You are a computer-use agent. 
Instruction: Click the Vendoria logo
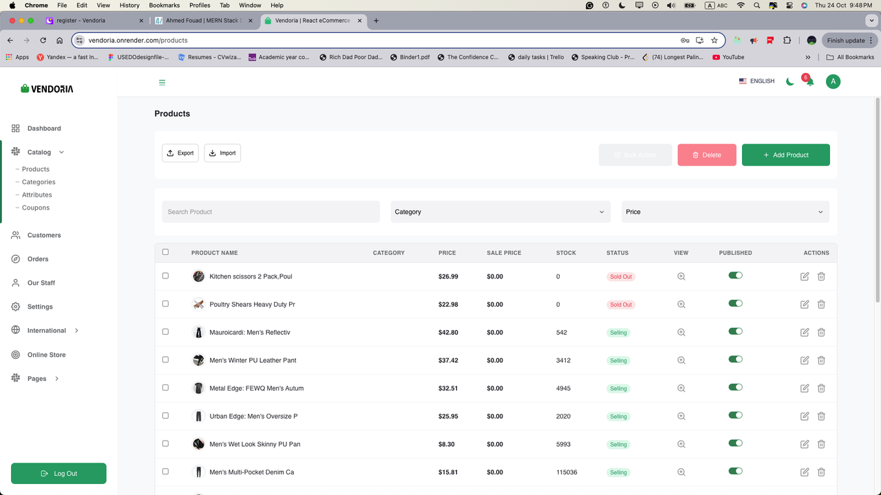point(47,89)
